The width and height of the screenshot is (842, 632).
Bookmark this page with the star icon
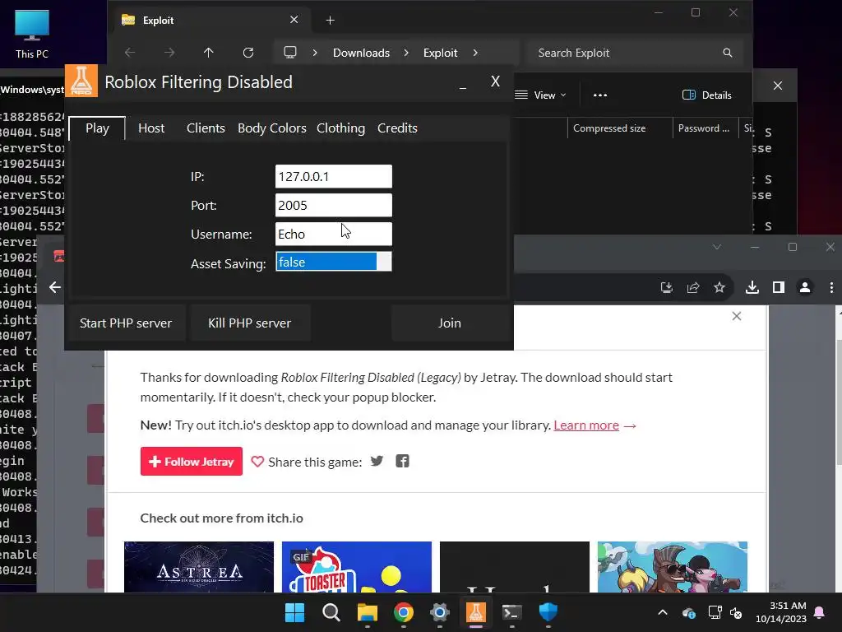[719, 287]
